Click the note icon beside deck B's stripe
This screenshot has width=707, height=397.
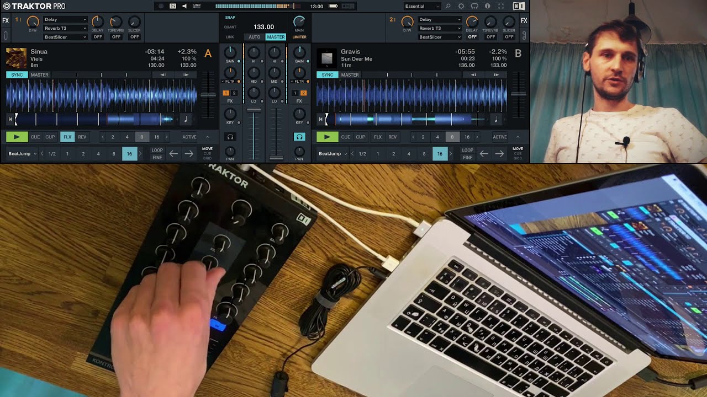pos(496,119)
